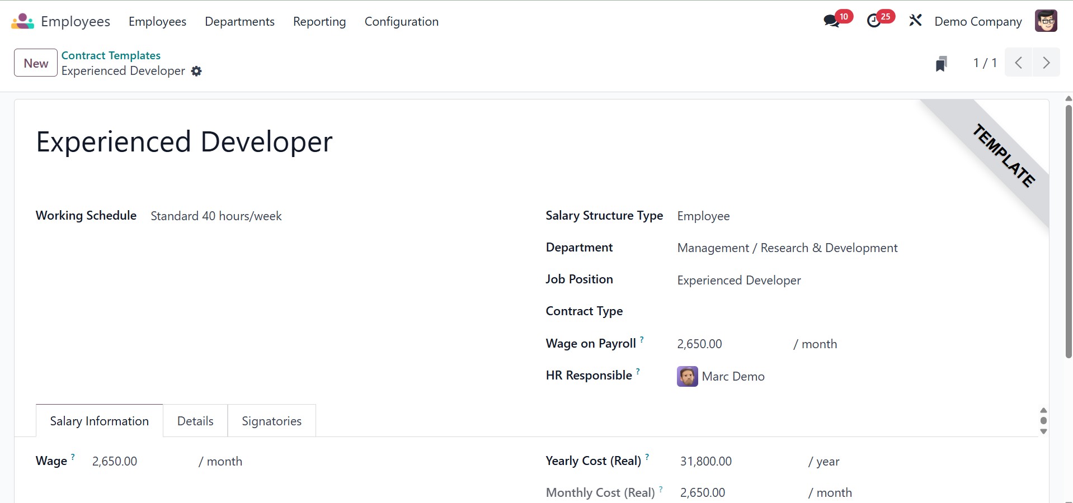The height and width of the screenshot is (503, 1073).
Task: Open the Reporting menu
Action: (319, 21)
